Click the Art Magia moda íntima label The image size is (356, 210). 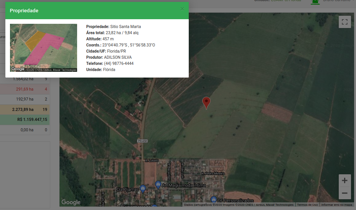point(184,185)
